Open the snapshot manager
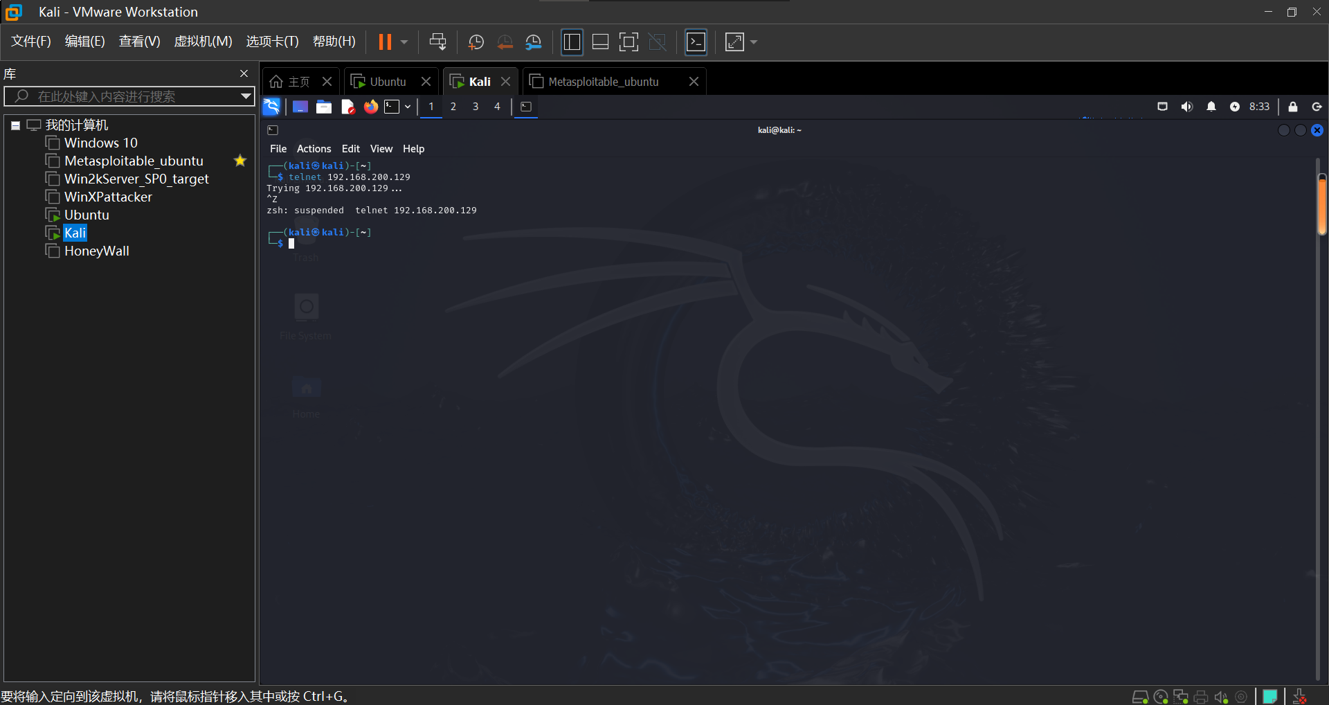The width and height of the screenshot is (1329, 705). coord(534,42)
